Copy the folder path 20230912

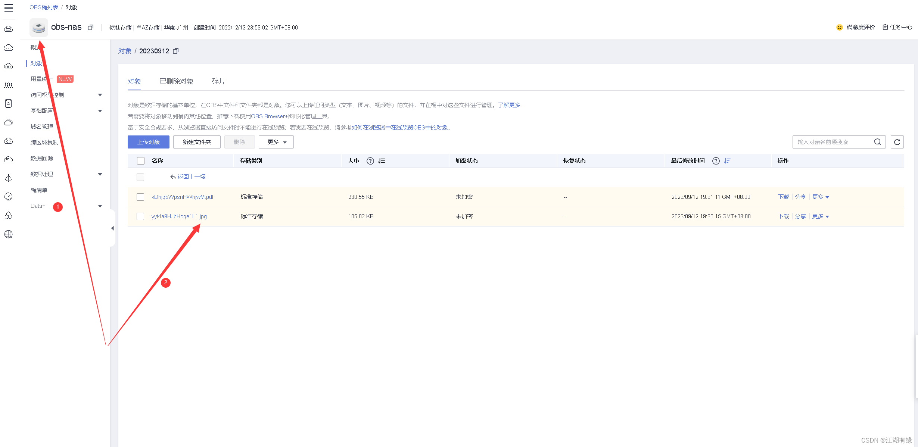coord(176,51)
